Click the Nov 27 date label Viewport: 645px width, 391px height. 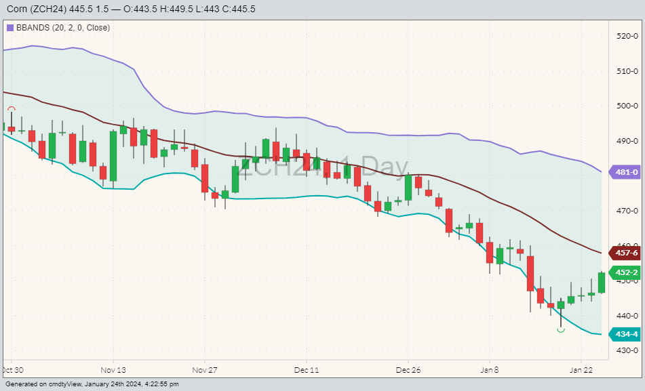pos(204,370)
